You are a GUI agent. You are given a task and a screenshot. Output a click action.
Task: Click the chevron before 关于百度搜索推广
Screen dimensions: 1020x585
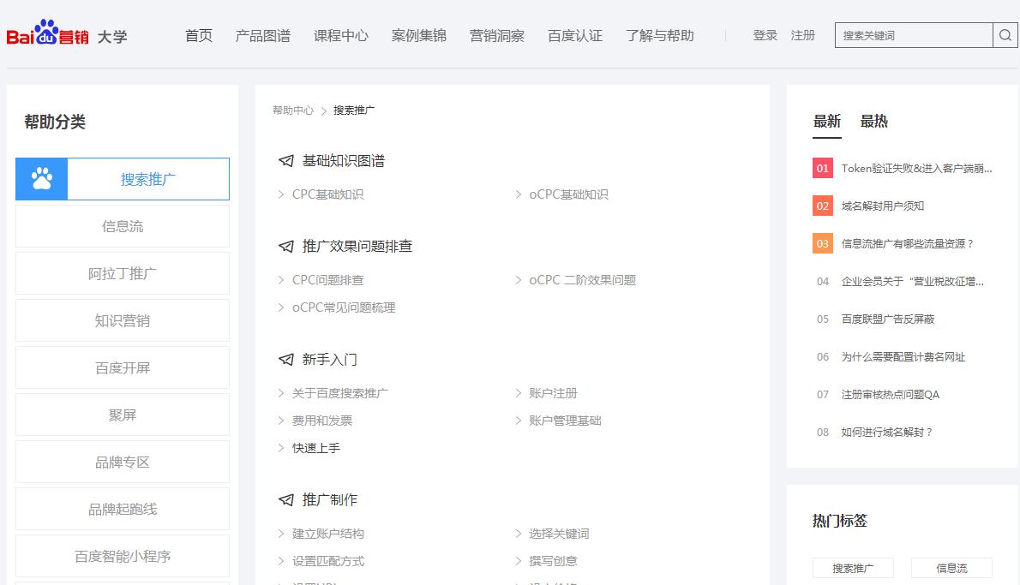pyautogui.click(x=281, y=393)
